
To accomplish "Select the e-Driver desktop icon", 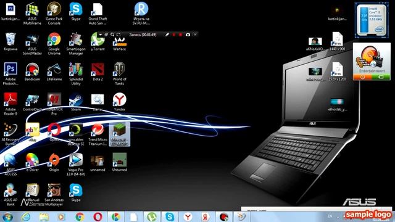I will coord(32,163).
